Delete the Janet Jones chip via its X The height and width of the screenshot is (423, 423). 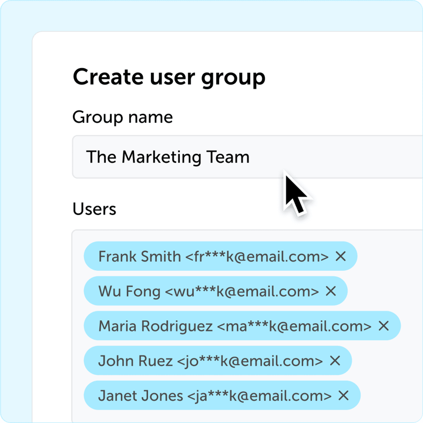point(344,395)
